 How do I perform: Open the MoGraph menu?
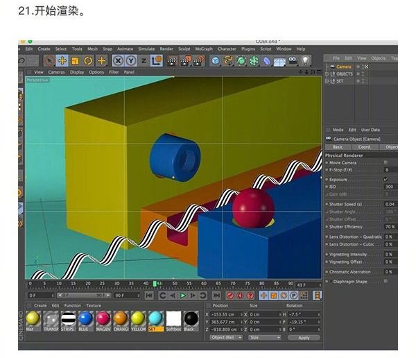click(x=204, y=49)
